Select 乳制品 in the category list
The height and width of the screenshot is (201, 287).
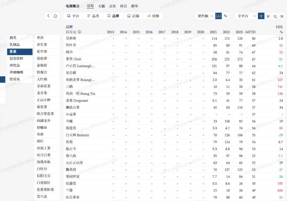click(15, 44)
